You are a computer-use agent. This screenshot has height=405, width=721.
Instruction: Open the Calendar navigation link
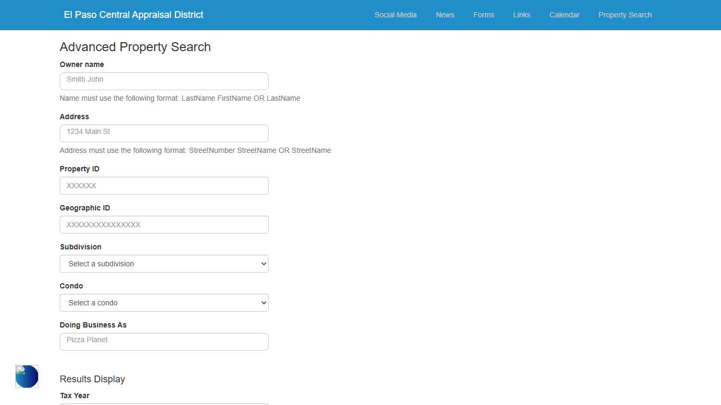[x=564, y=15]
